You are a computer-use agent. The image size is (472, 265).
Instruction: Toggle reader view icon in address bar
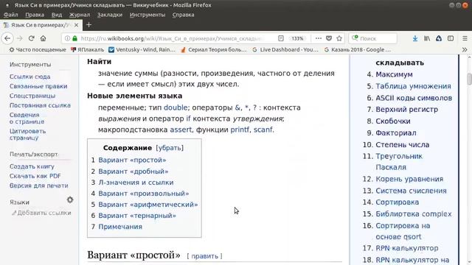281,38
